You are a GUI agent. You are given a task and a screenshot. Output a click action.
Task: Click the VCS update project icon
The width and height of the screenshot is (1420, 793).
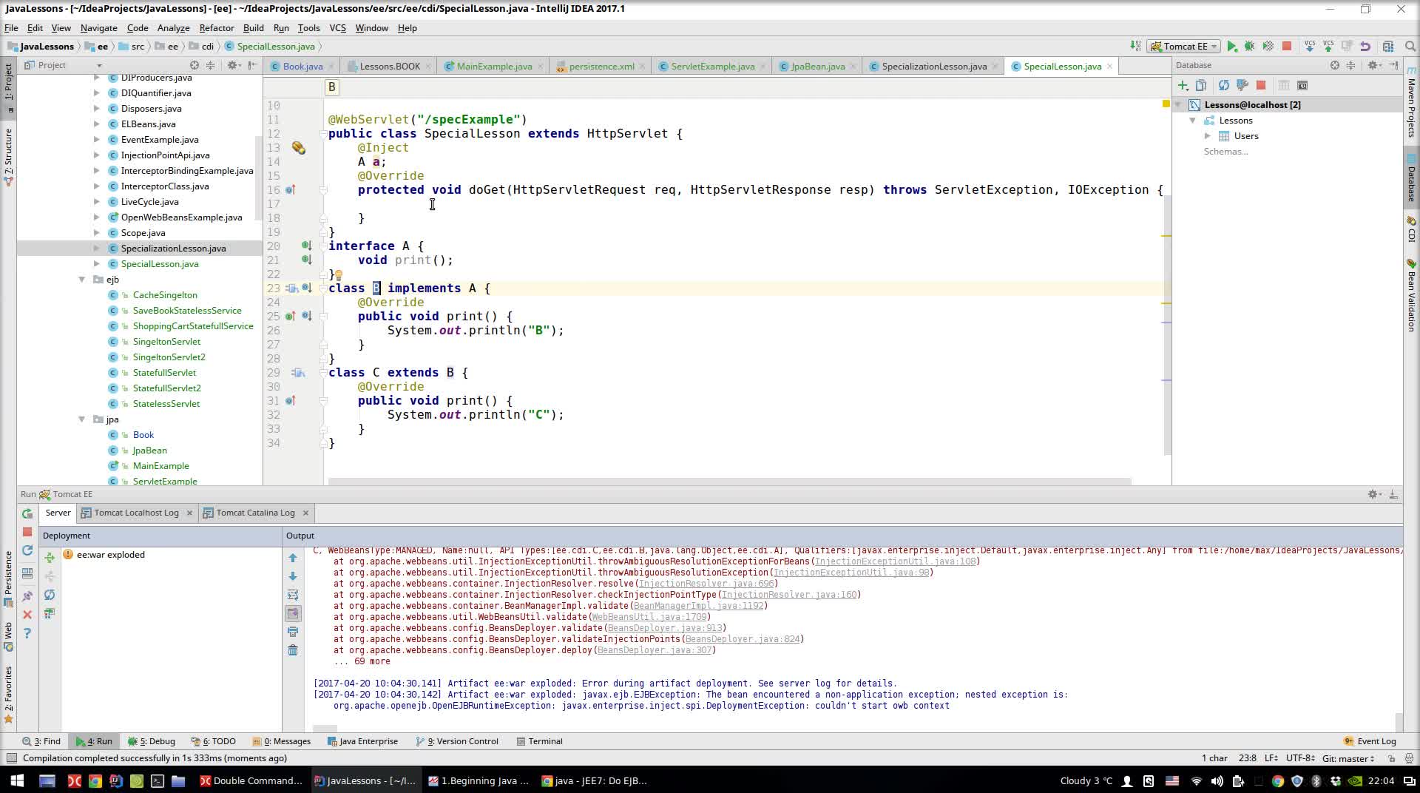[1310, 46]
